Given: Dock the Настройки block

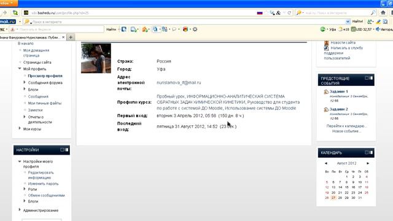Looking at the screenshot, I should coord(66,150).
